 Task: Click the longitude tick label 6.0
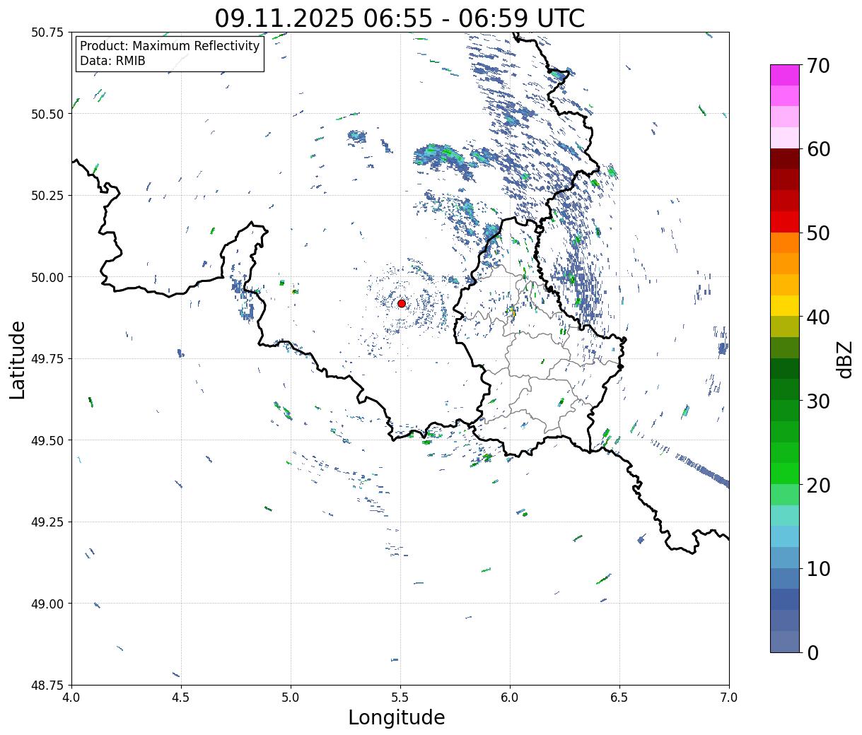coord(510,698)
